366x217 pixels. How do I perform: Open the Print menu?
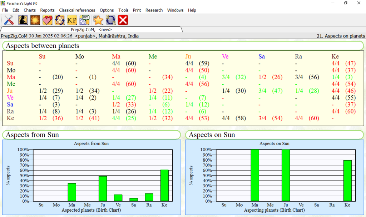137,10
